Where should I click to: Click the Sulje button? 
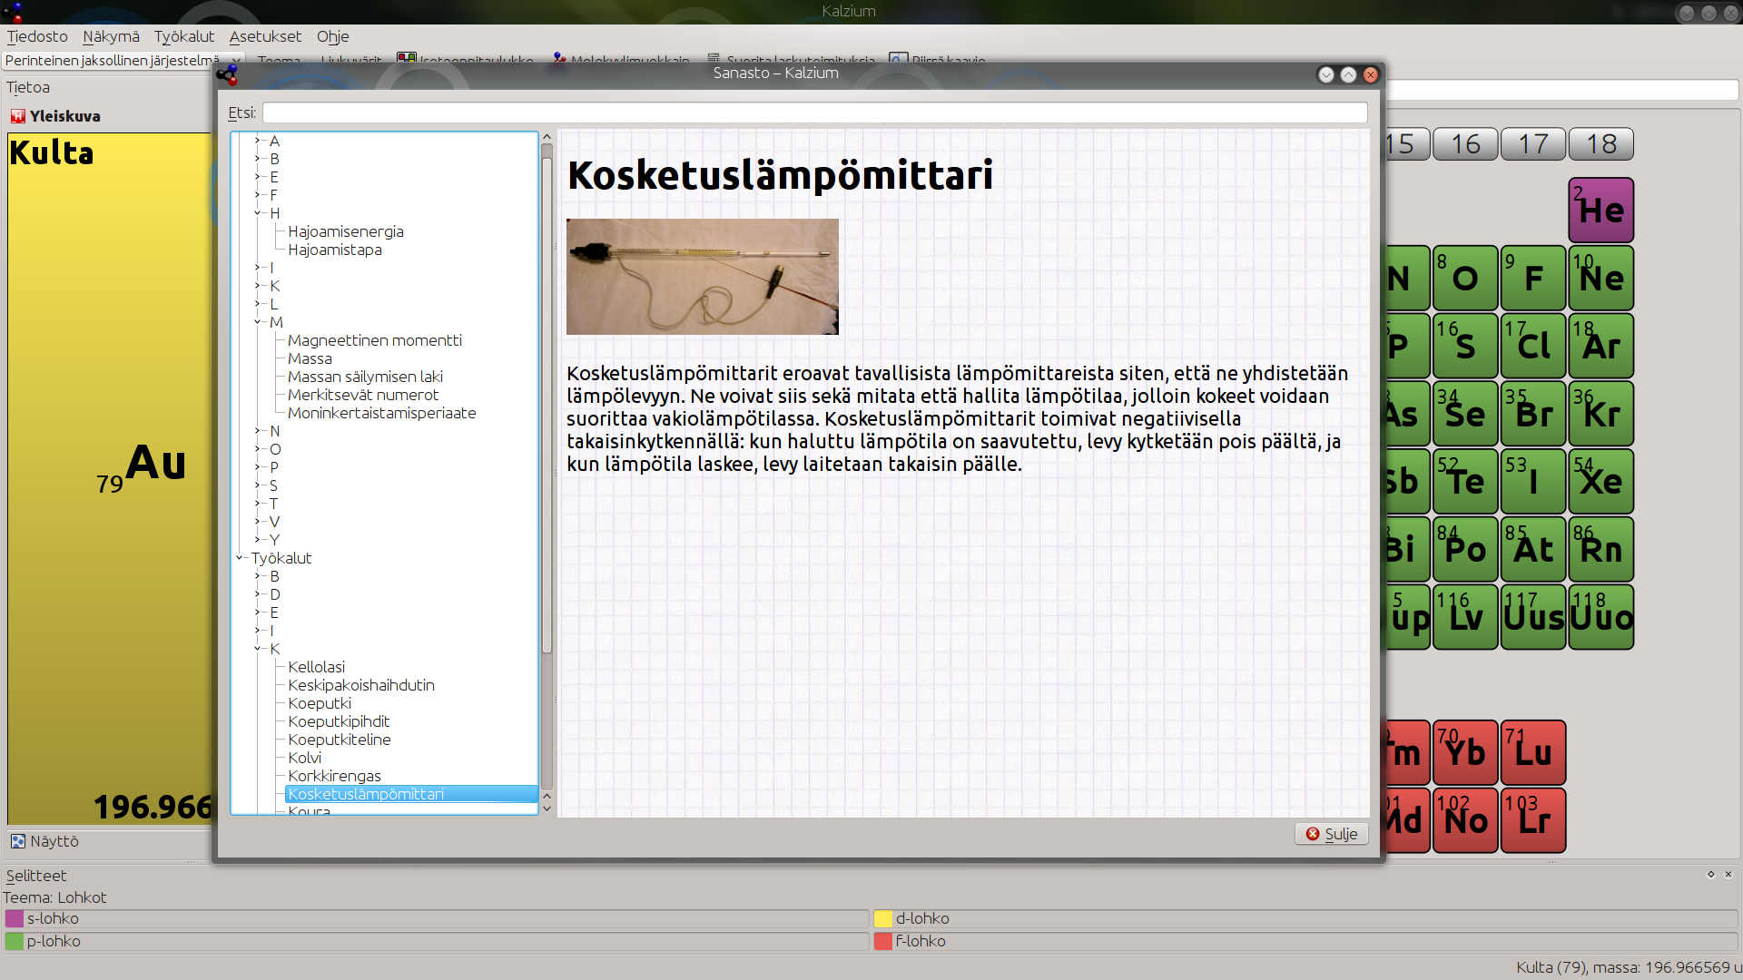pyautogui.click(x=1331, y=834)
